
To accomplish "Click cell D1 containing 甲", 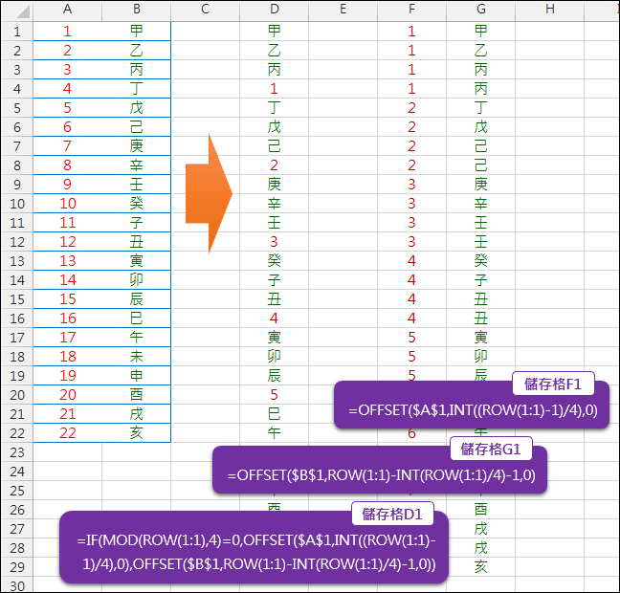I will pyautogui.click(x=274, y=32).
